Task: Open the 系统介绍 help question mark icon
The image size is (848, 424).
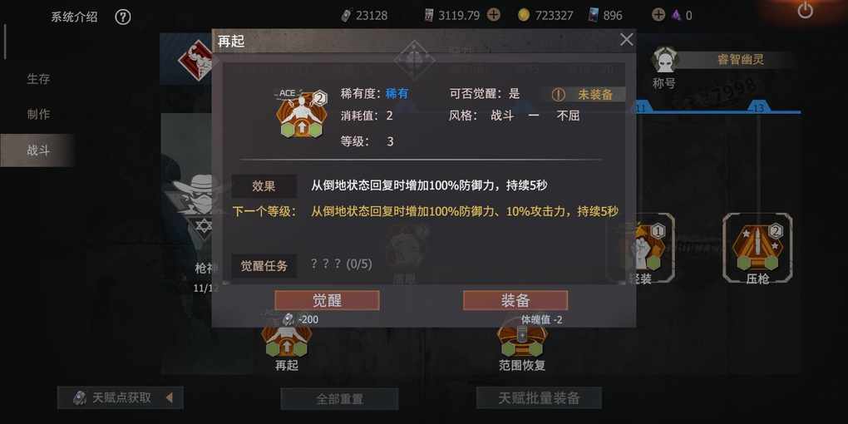Action: (x=123, y=17)
